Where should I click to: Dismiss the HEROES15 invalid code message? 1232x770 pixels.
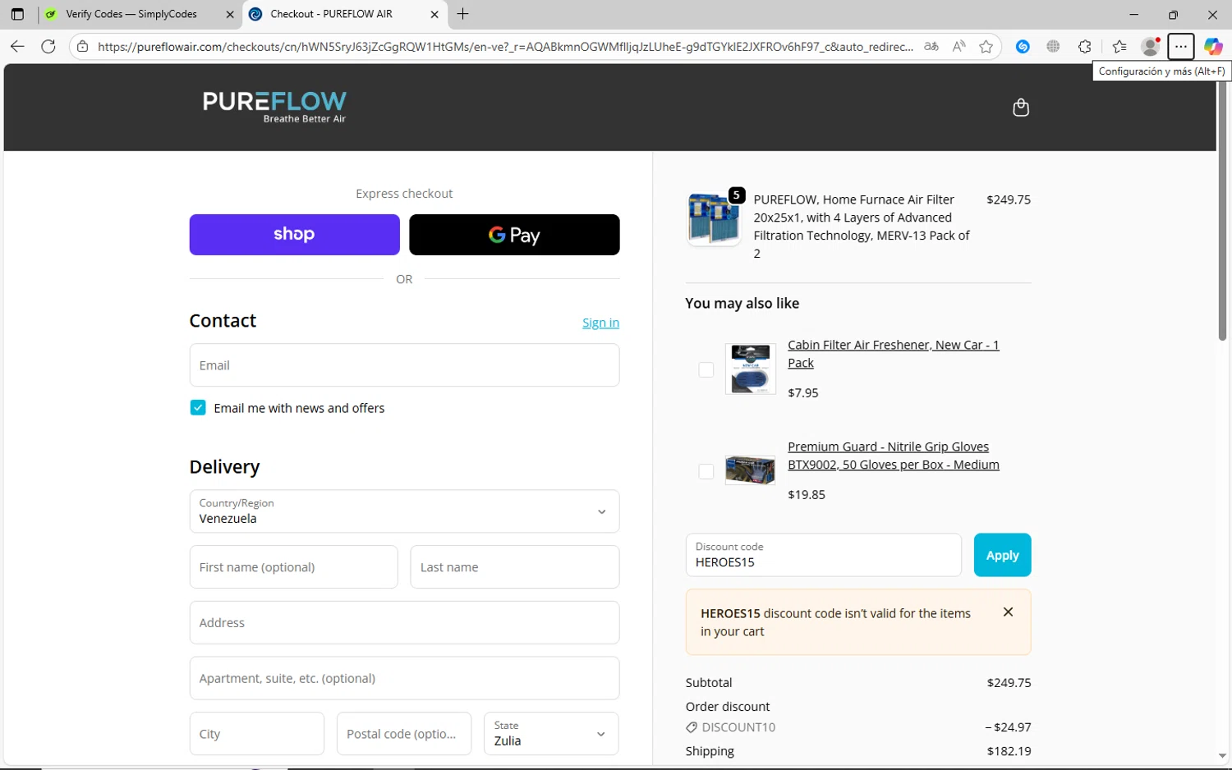tap(1008, 612)
